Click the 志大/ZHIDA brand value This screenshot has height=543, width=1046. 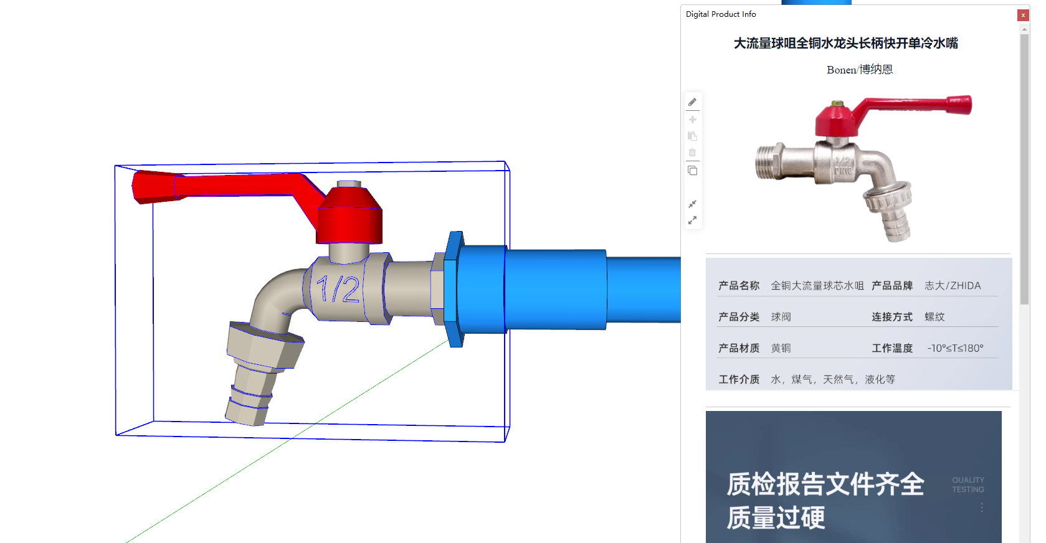point(952,286)
